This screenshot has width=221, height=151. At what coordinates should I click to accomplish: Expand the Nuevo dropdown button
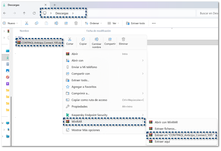[11, 23]
